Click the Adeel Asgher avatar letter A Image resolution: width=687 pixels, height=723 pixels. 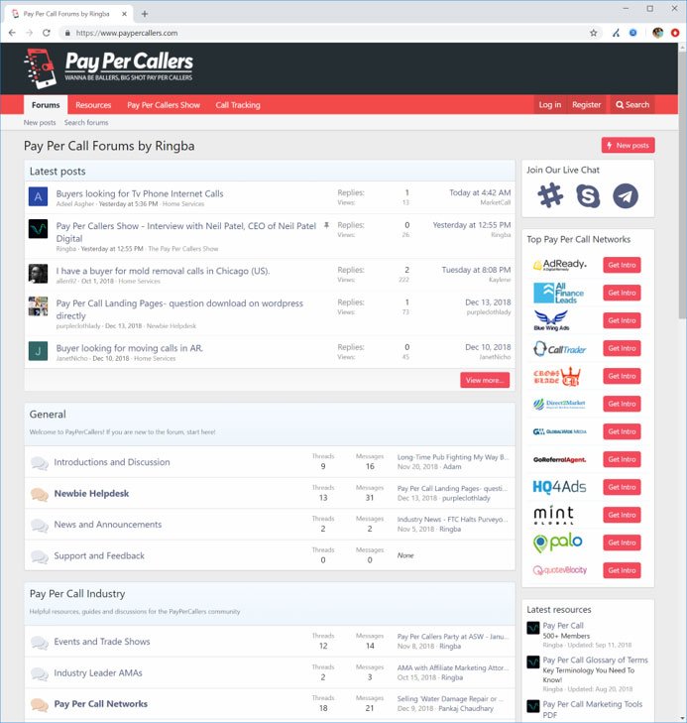(38, 197)
